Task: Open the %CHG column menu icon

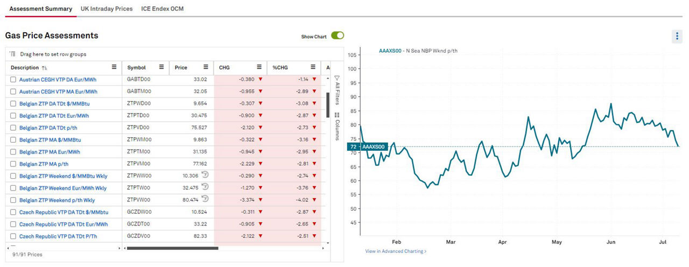Action: click(x=312, y=67)
